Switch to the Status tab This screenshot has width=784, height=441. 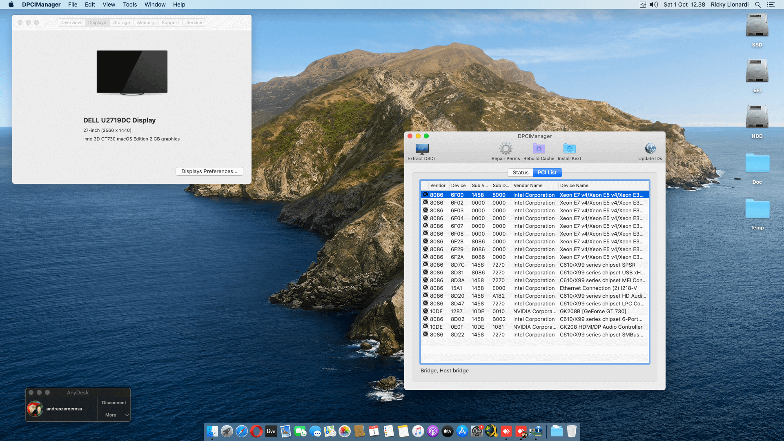pyautogui.click(x=520, y=173)
